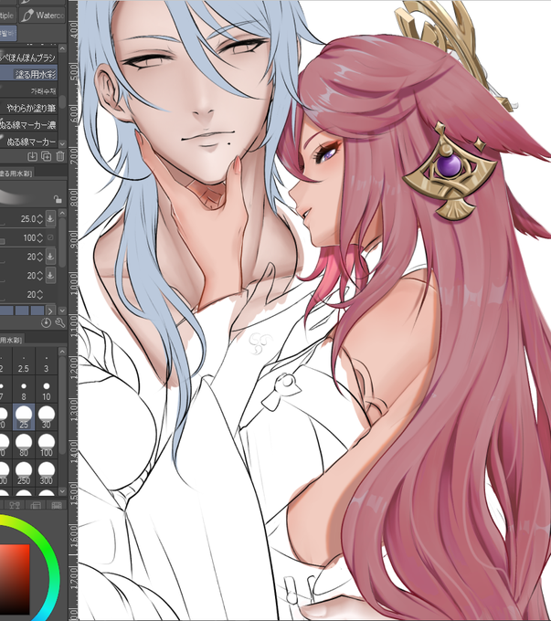Pick a shade in the red color square
This screenshot has width=551, height=621.
tap(14, 578)
